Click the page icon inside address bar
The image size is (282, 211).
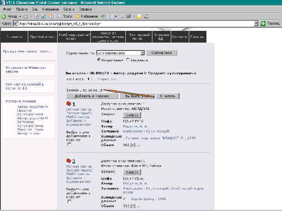[16, 23]
